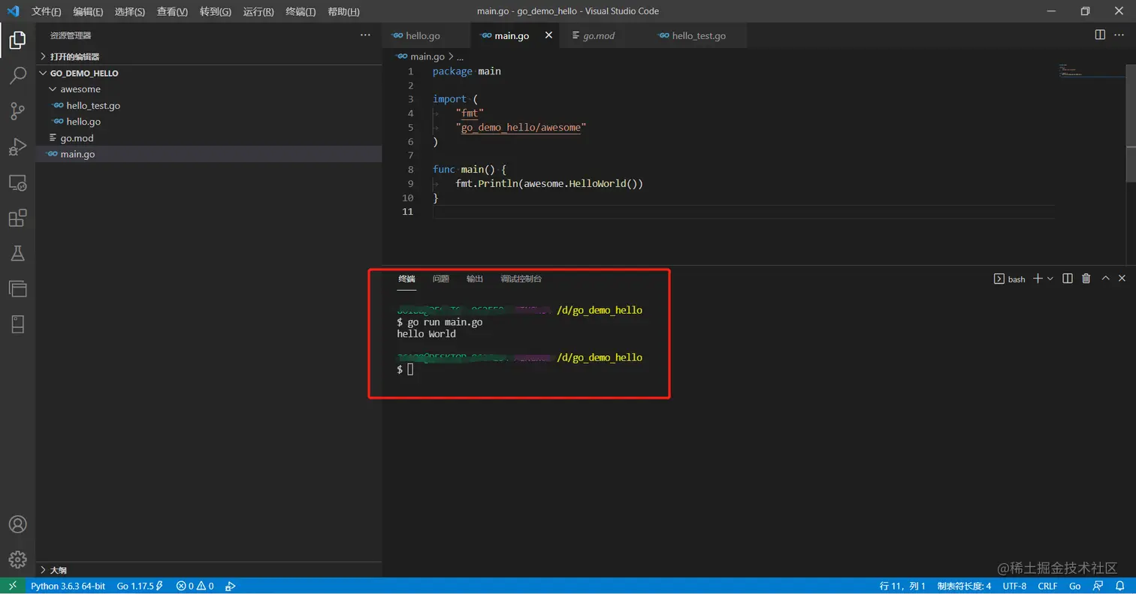Open the Run and Debug view

17,146
